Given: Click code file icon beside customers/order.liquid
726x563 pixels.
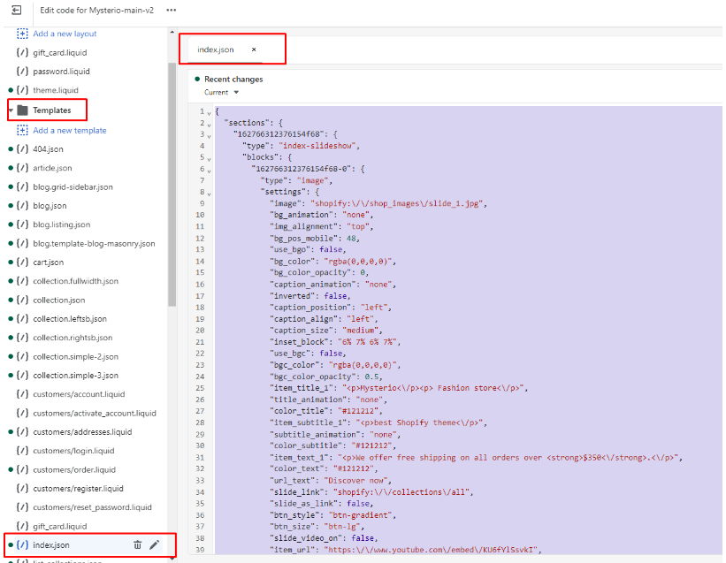Looking at the screenshot, I should [22, 469].
